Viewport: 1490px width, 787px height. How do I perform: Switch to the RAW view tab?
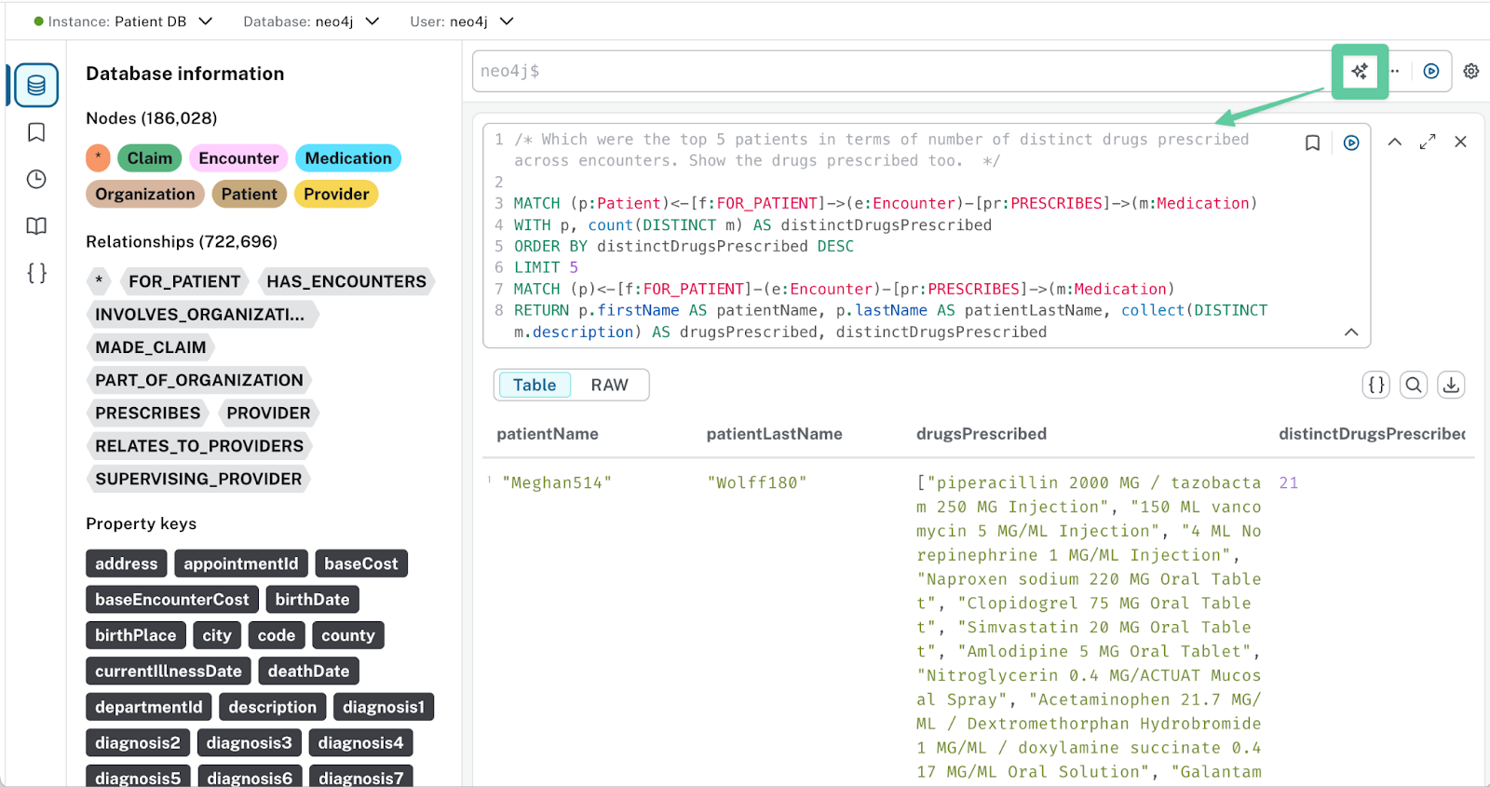[x=609, y=385]
